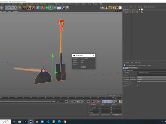Select the Shovel object in Object Manager
Screen dimensions: 166x124
pos(129,12)
